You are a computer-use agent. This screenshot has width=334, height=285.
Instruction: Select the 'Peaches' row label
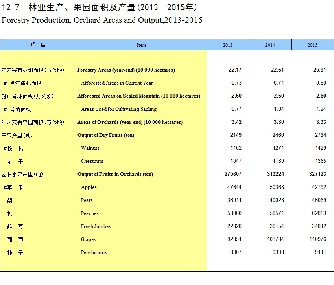90,213
